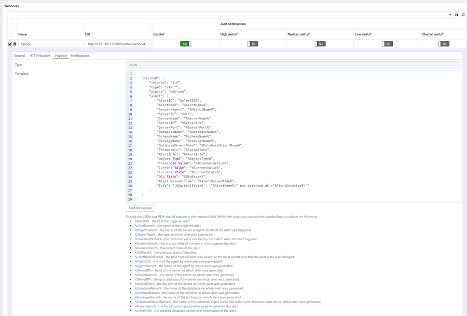Edit the Django webhook row
This screenshot has width=467, height=316.
[9, 44]
